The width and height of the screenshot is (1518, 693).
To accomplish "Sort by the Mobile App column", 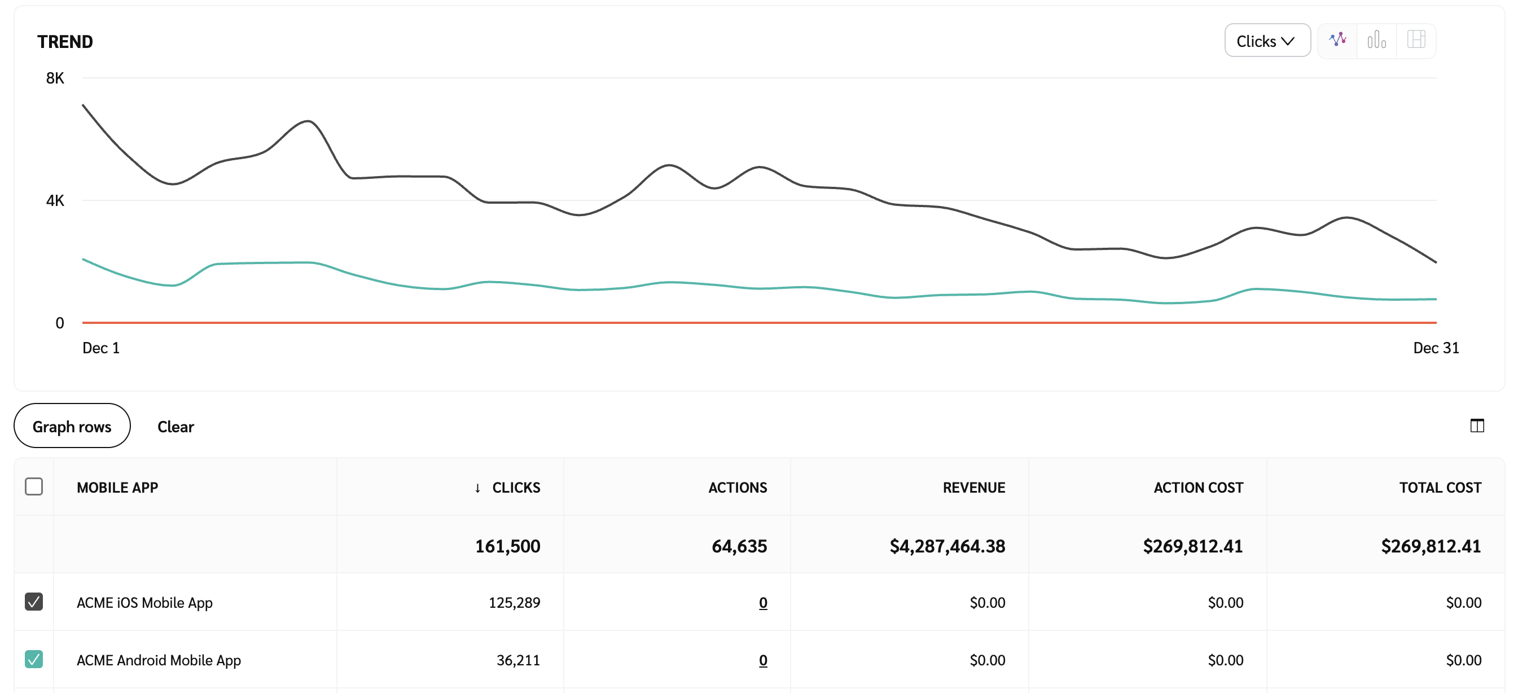I will (x=117, y=488).
